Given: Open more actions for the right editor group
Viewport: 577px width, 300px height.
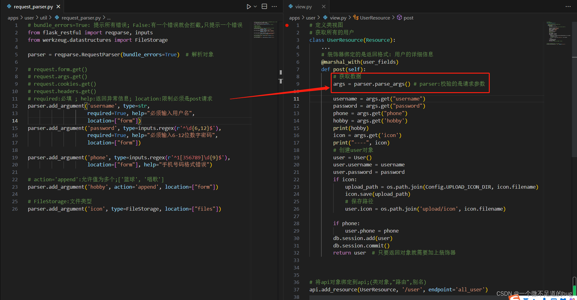Looking at the screenshot, I should coord(568,6).
